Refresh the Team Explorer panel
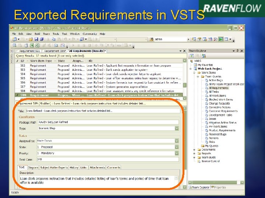The width and height of the screenshot is (265, 198). (x=192, y=56)
